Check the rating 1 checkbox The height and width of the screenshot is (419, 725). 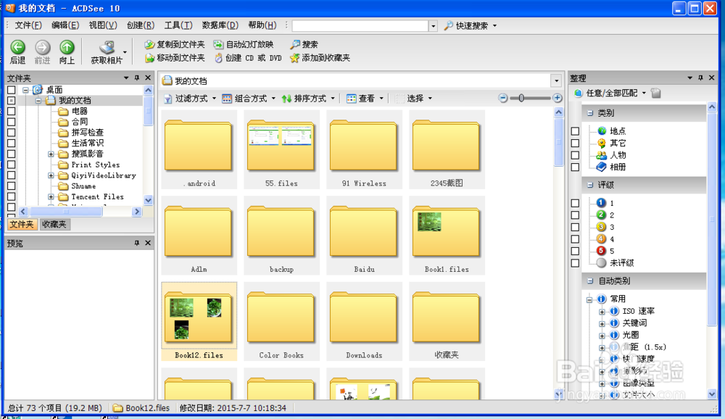[x=575, y=203]
